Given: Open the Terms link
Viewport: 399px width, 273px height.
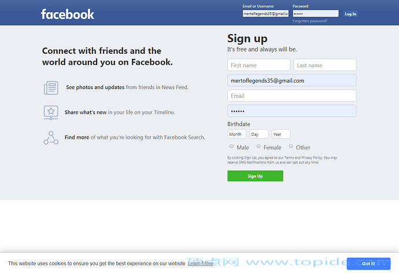Looking at the screenshot, I should [289, 158].
